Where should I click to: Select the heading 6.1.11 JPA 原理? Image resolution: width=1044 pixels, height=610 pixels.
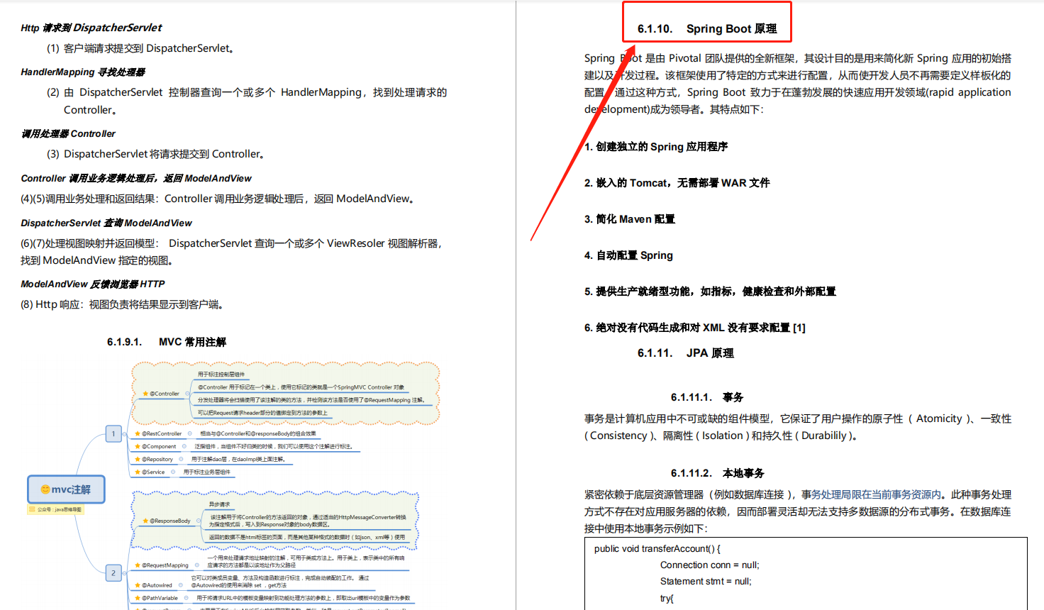(x=685, y=353)
